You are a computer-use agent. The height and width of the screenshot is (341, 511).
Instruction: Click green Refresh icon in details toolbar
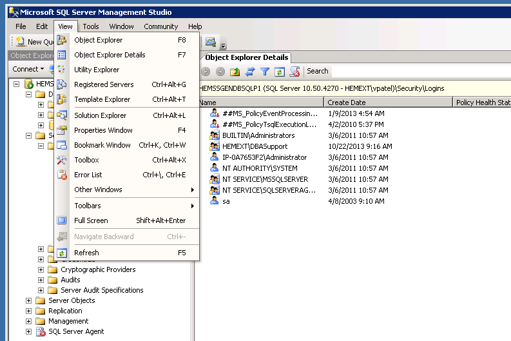click(280, 72)
